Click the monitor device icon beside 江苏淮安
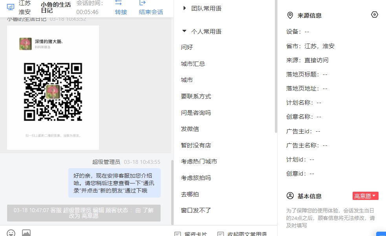This screenshot has width=386, height=236. point(11,7)
